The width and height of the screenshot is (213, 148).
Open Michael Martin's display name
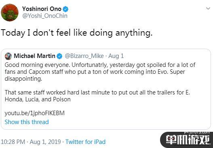(x=34, y=56)
